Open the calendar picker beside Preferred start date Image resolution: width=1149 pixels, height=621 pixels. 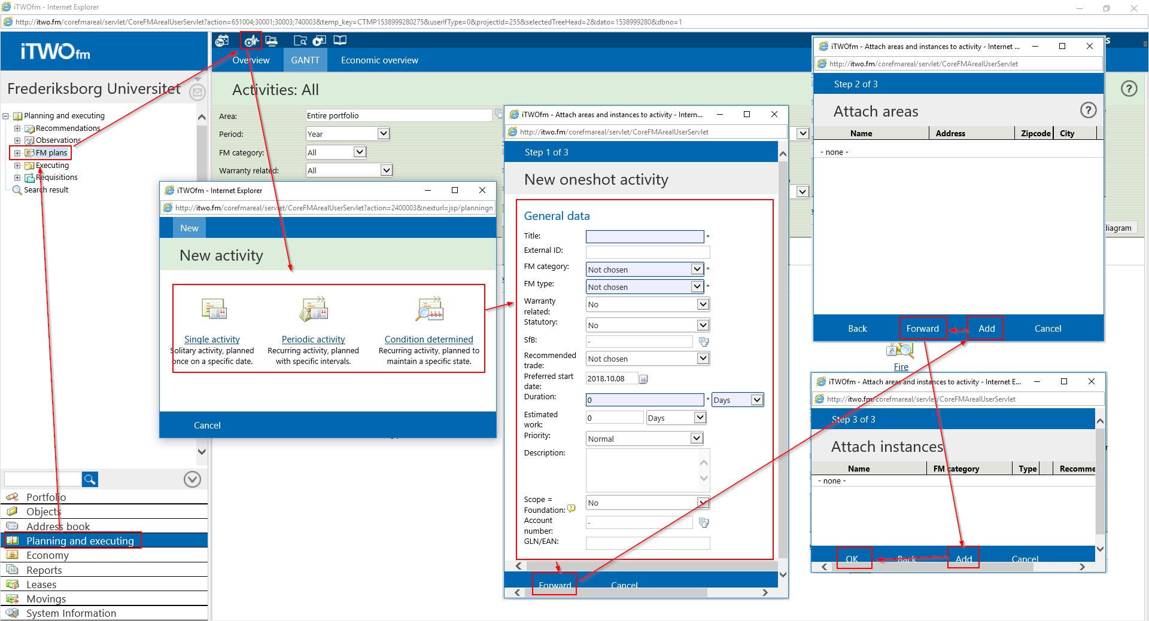[643, 379]
